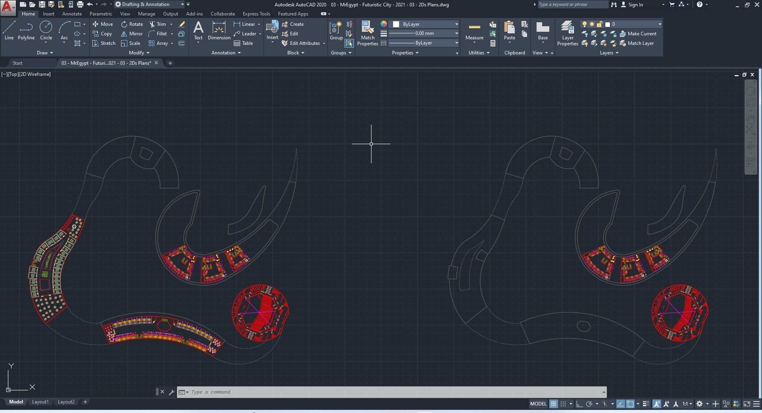Image resolution: width=762 pixels, height=413 pixels.
Task: Toggle Ortho Mode in status bar
Action: [579, 404]
